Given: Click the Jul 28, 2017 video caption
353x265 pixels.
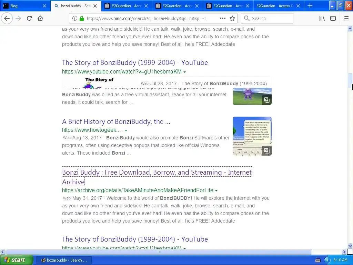Looking at the screenshot, I should point(204,84).
